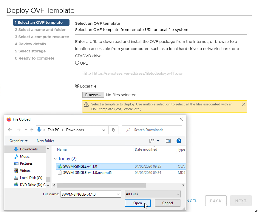Collapse the Today file group
Screen dimensions: 258x212
pyautogui.click(x=55, y=159)
